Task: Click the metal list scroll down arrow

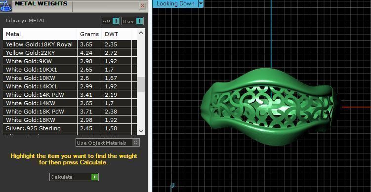Action: tap(141, 131)
